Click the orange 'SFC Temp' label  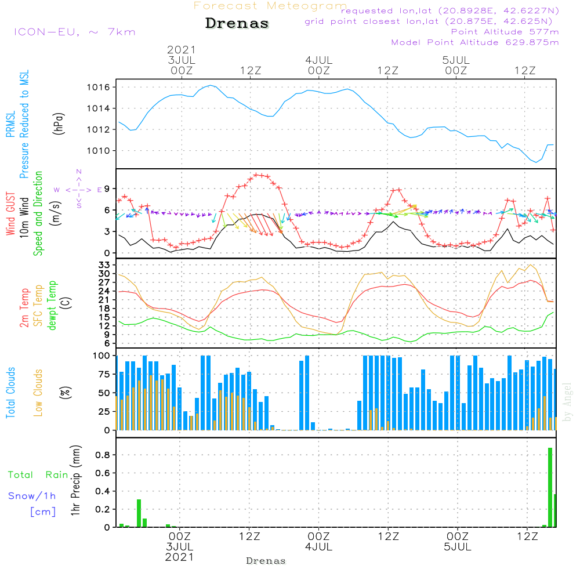[x=38, y=306]
